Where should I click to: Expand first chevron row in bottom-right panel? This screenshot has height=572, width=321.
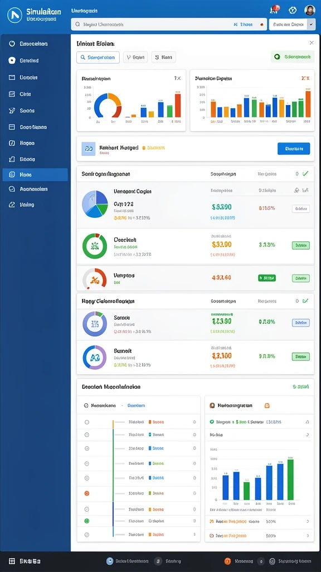(307, 422)
